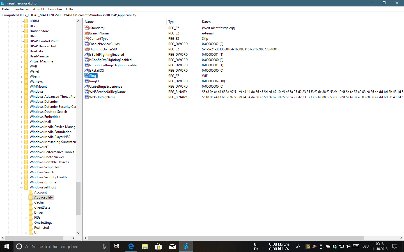Expand the Wbem key

[x=22, y=76]
